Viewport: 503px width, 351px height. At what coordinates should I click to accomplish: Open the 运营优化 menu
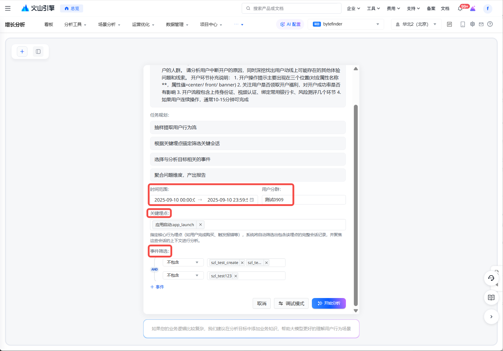pos(143,25)
